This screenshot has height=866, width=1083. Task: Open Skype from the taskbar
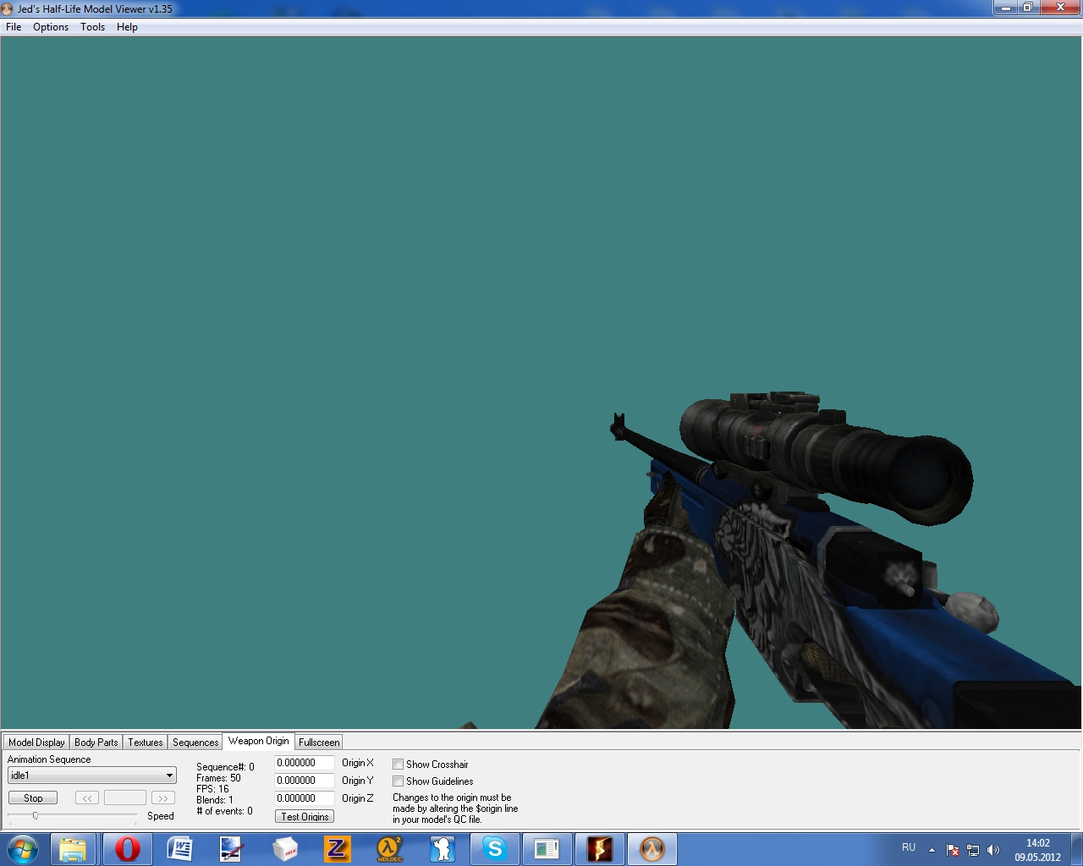tap(495, 849)
